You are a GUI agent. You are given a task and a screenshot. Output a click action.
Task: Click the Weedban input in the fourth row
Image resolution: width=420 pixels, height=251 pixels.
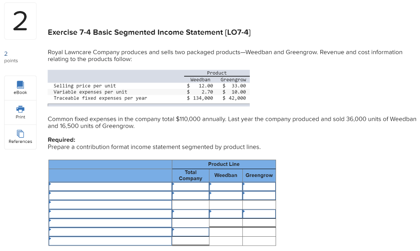click(x=226, y=213)
